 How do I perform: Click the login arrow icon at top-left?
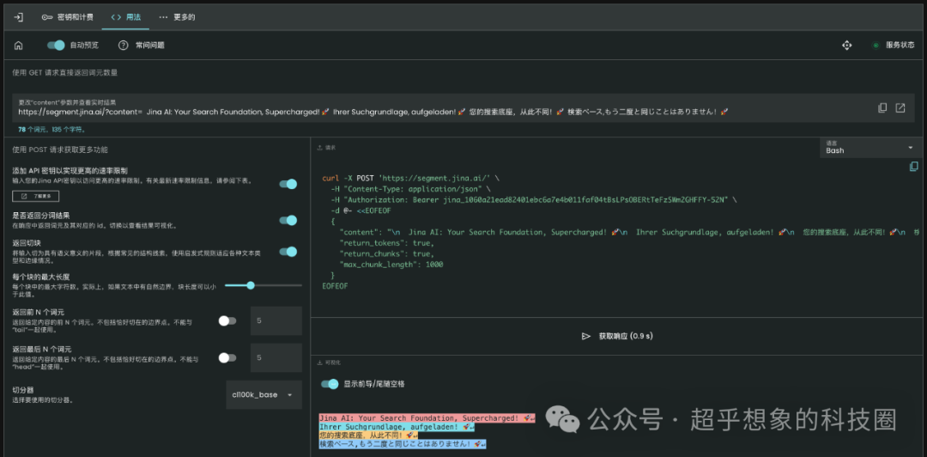click(x=19, y=16)
